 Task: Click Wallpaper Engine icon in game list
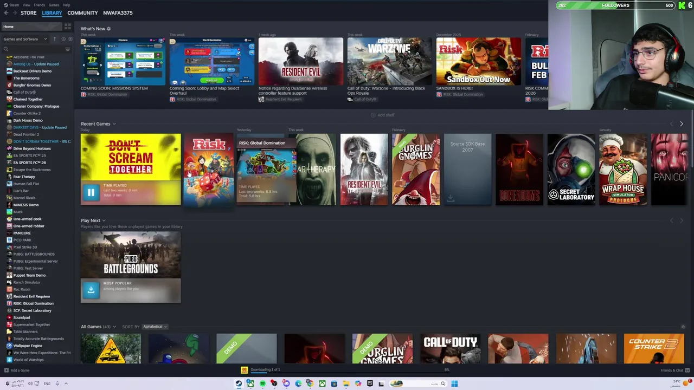point(9,346)
